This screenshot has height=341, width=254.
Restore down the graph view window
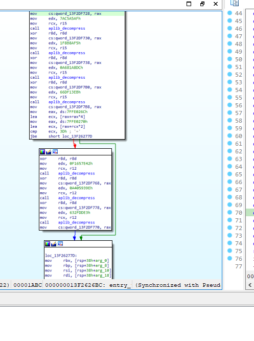(202, 4)
